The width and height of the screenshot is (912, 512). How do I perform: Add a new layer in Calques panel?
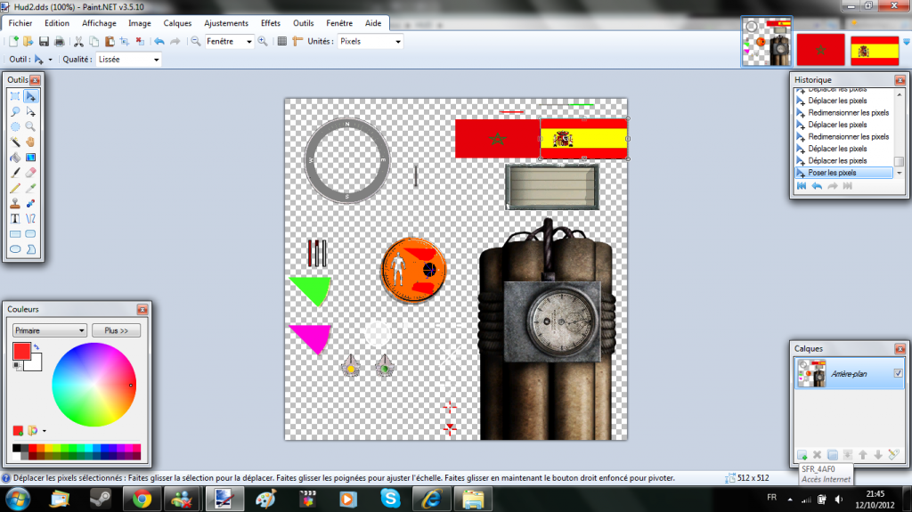[802, 454]
